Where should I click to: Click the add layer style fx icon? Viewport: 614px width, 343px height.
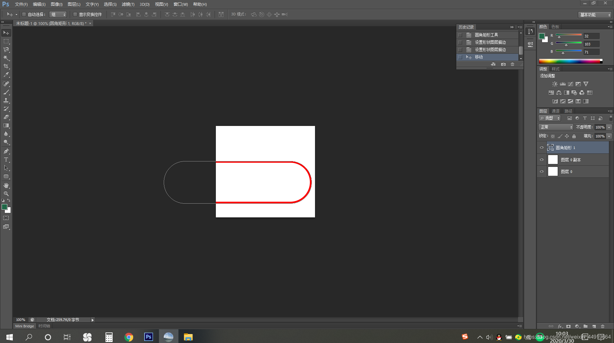(x=560, y=326)
